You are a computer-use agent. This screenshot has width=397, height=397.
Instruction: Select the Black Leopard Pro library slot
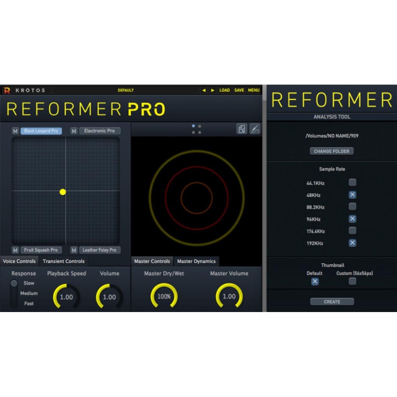[41, 131]
